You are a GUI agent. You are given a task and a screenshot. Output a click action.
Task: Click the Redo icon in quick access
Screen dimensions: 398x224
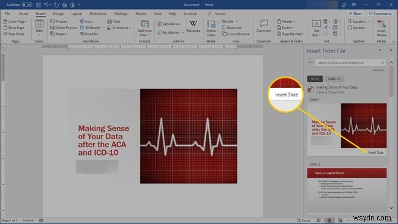pyautogui.click(x=56, y=5)
